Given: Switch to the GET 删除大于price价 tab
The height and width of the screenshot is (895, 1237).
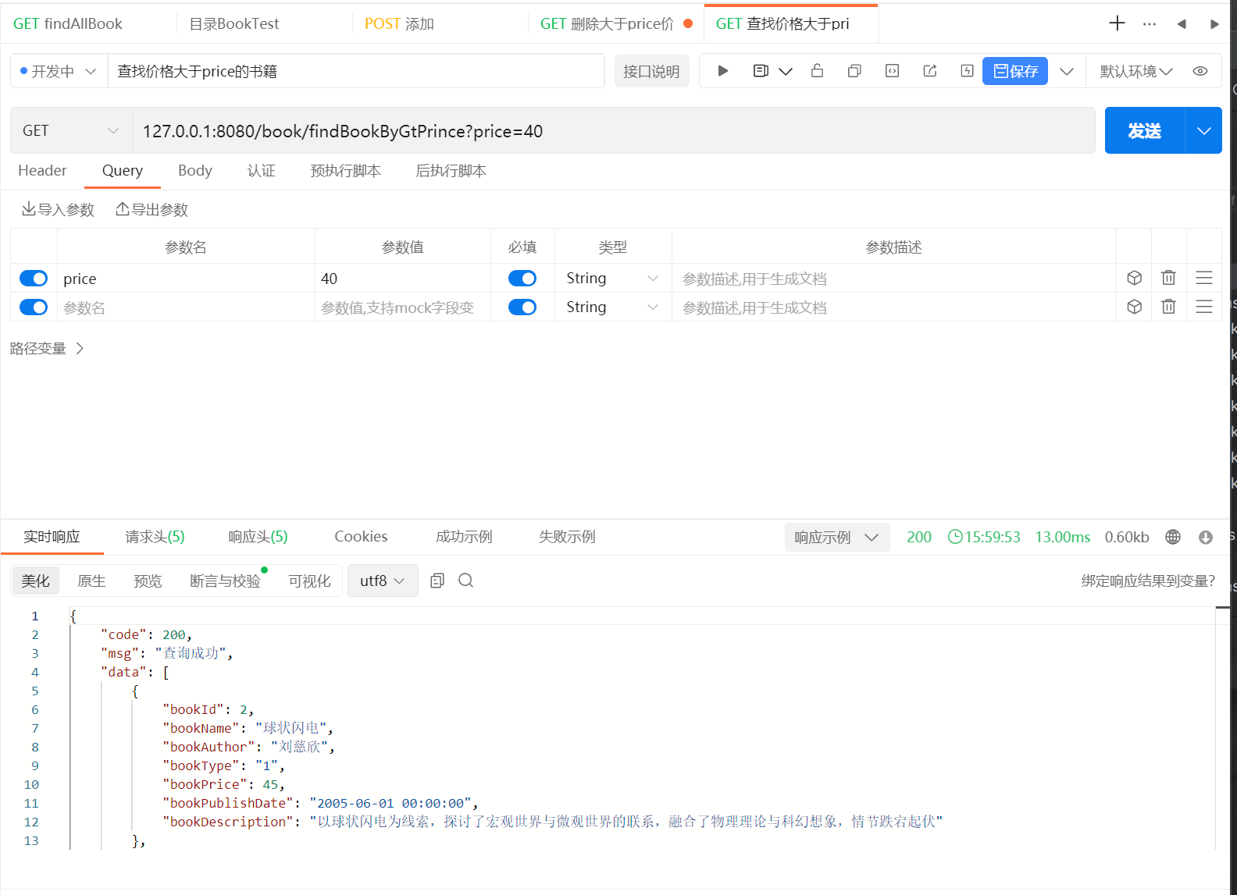Looking at the screenshot, I should click(x=607, y=23).
